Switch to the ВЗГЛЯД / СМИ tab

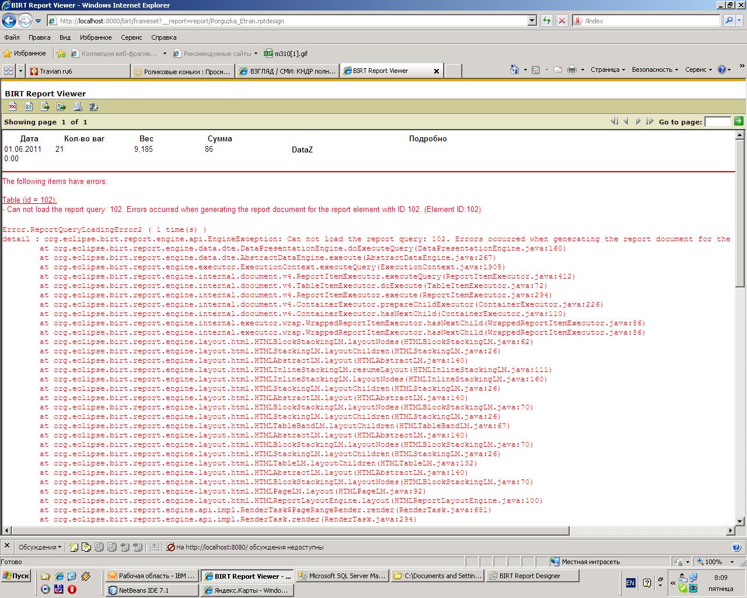288,71
